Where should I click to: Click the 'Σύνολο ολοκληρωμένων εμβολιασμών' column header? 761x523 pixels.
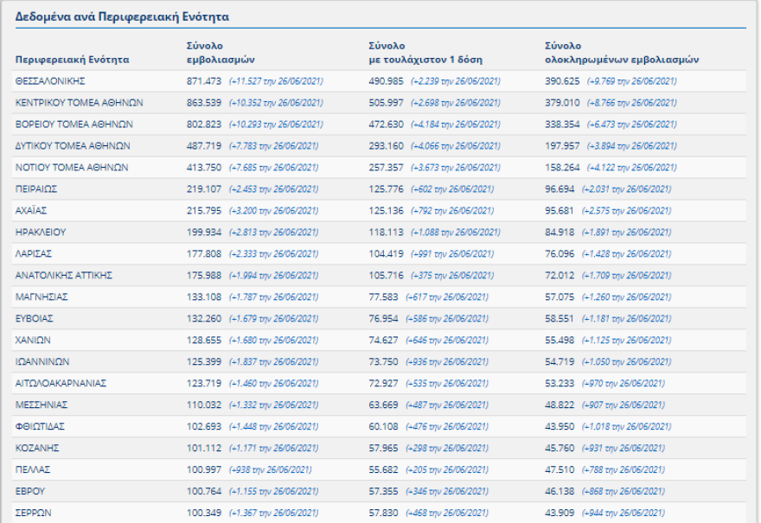[621, 53]
